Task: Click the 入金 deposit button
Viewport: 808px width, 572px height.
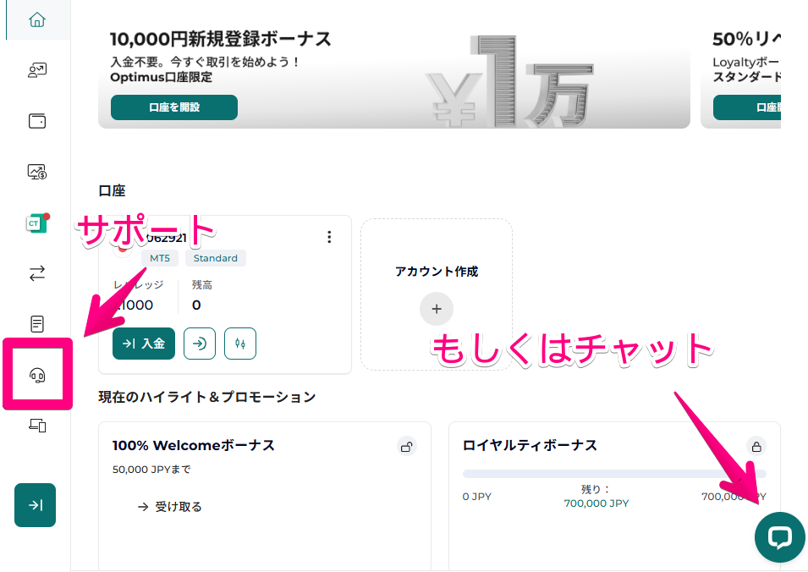Action: pyautogui.click(x=143, y=344)
